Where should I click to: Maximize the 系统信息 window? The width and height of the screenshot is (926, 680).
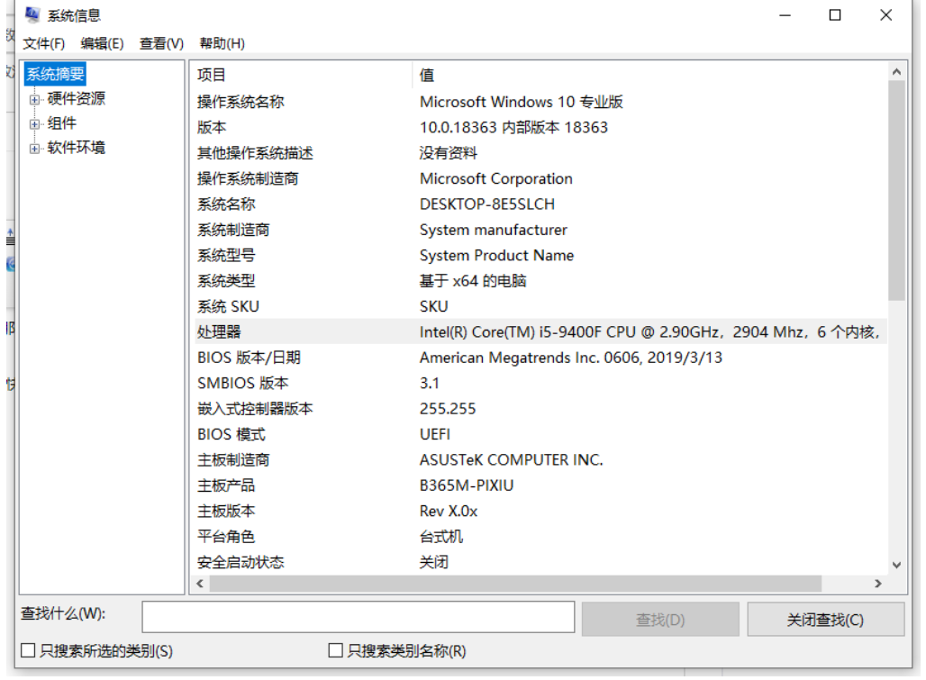pyautogui.click(x=835, y=15)
